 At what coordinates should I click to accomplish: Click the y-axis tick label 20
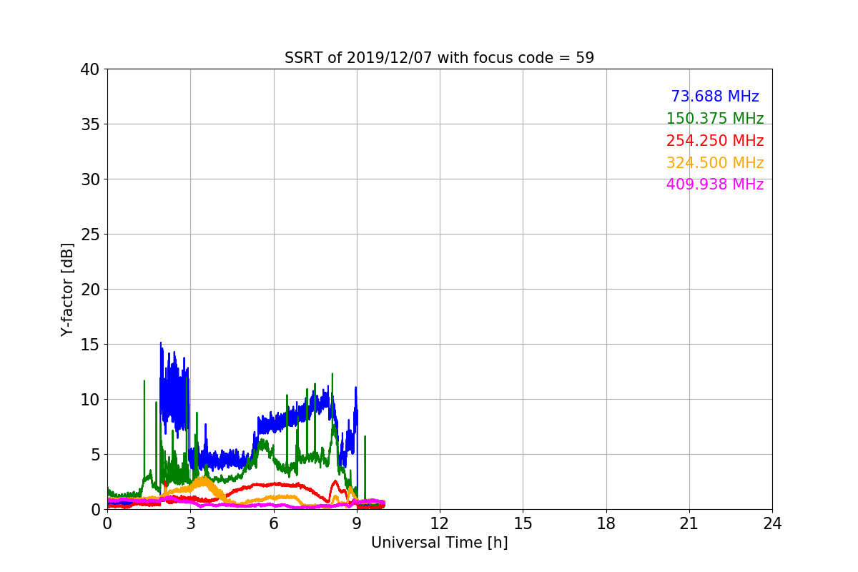(89, 290)
